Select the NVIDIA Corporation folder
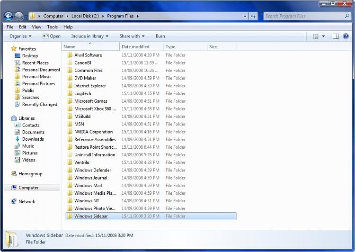Screen dimensions: 355x252 click(x=94, y=132)
